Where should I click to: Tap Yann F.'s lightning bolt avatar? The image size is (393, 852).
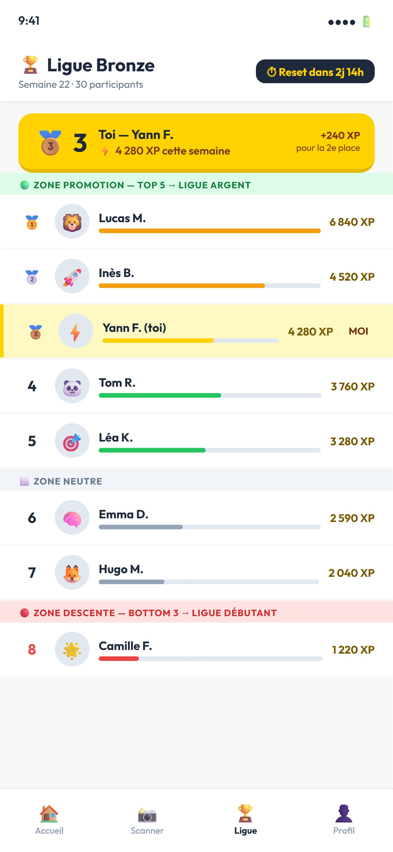(76, 331)
